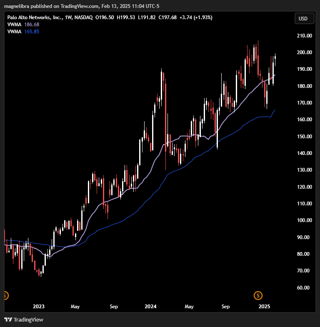Click the Palo Alto Networks symbol title
Screen dimensions: 320x327
(35, 17)
